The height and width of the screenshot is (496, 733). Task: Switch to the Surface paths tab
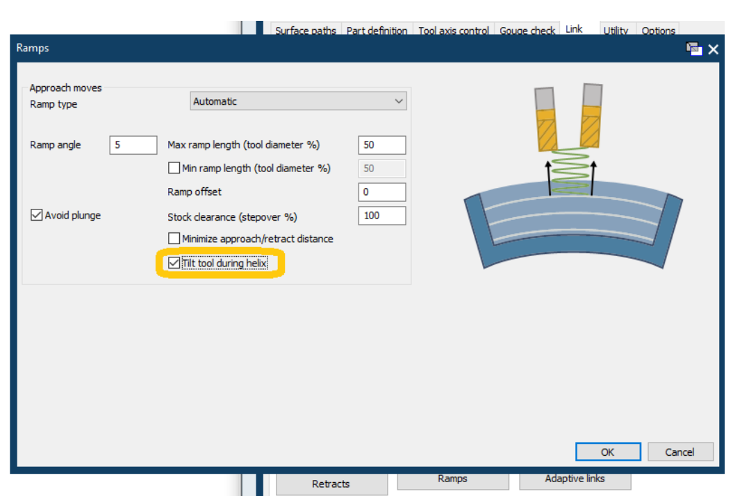pyautogui.click(x=306, y=29)
